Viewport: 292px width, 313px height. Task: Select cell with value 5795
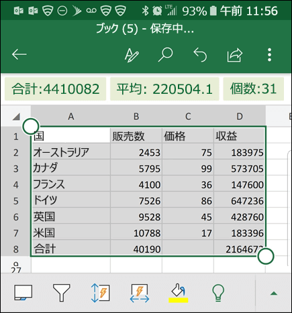(x=136, y=168)
